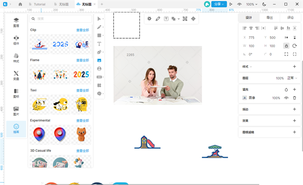Add a new fill with 填充 plus

(295, 89)
